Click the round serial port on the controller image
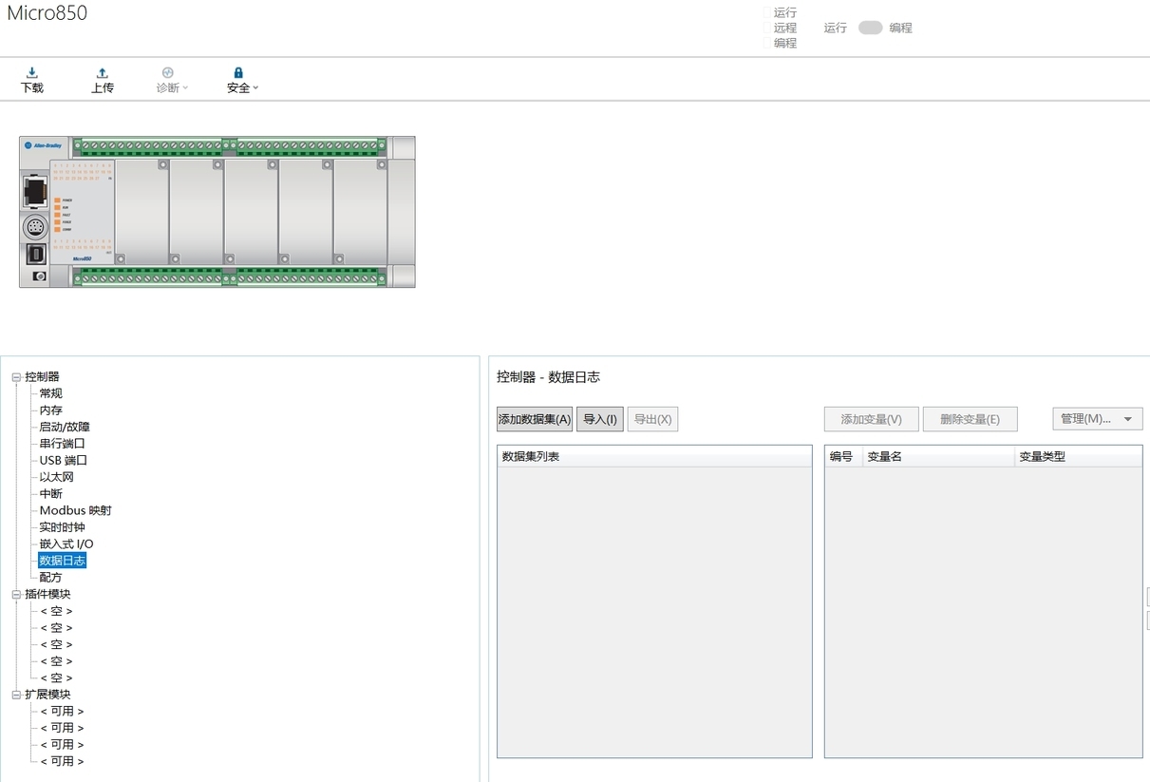 click(x=36, y=227)
